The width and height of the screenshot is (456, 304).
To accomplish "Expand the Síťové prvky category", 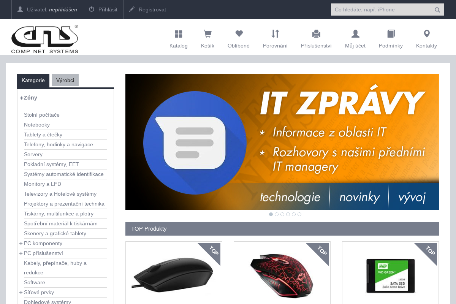I will (21, 293).
